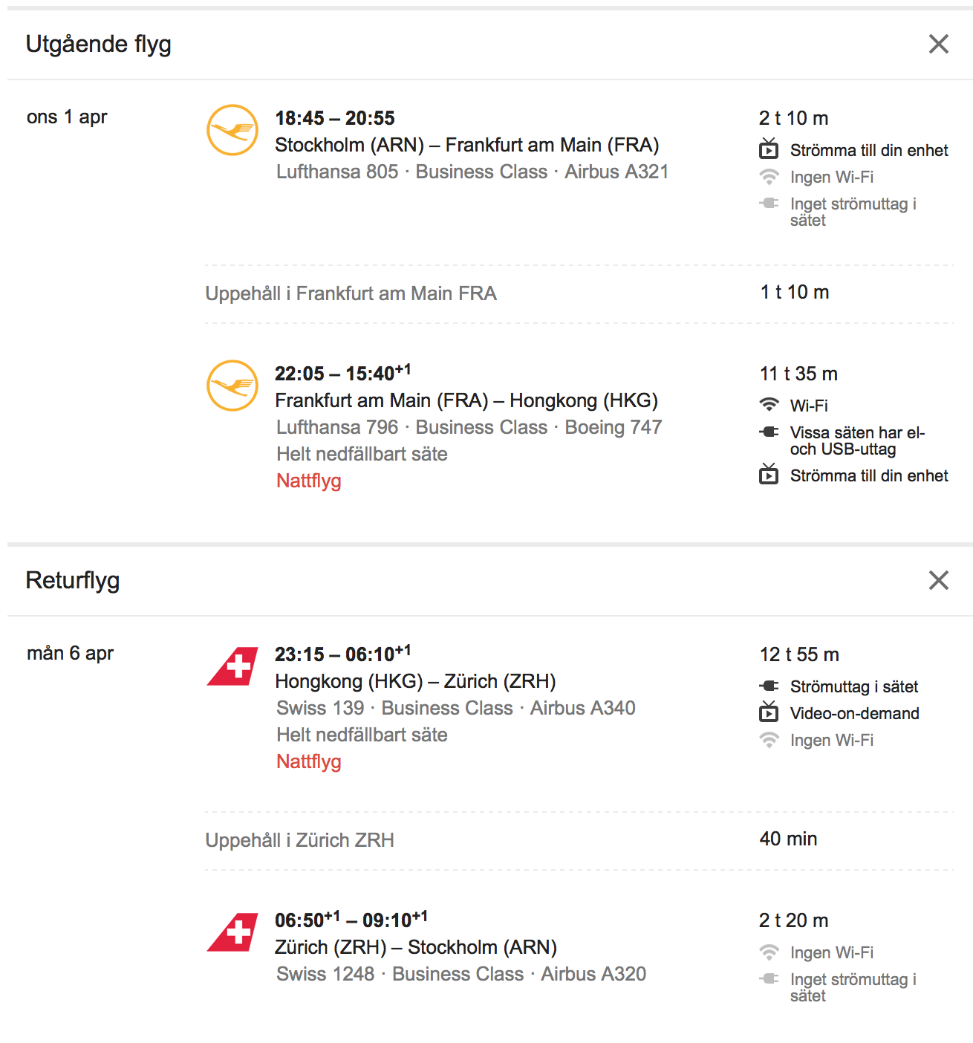Select 'Stockholm (ARN) – Frankfurt am Main (FRA)' route
This screenshot has height=1043, width=973.
coord(467,145)
